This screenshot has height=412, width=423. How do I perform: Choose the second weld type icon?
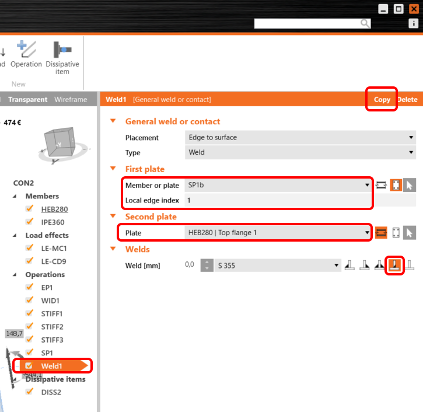click(x=365, y=265)
